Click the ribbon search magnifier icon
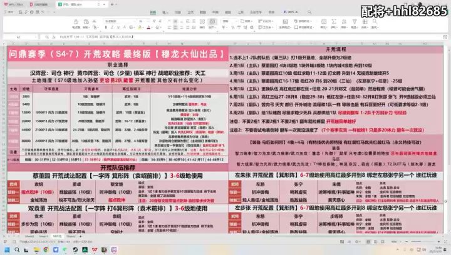 [x=309, y=12]
